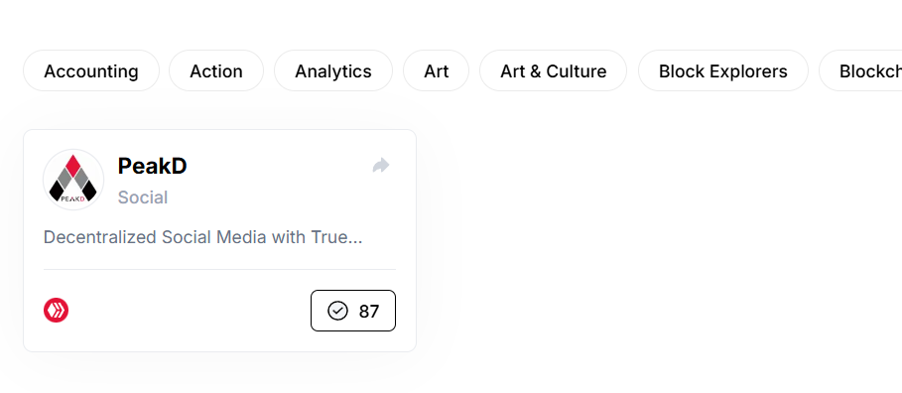Filter by the Action category
The image size is (902, 393).
click(216, 70)
